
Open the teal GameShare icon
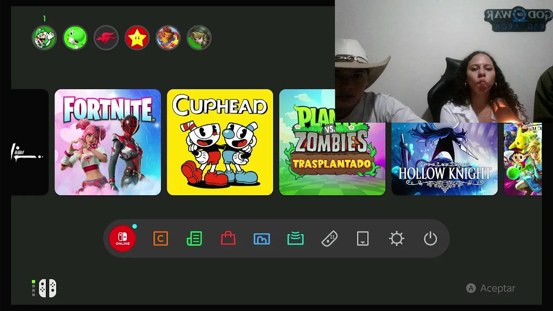pyautogui.click(x=296, y=238)
